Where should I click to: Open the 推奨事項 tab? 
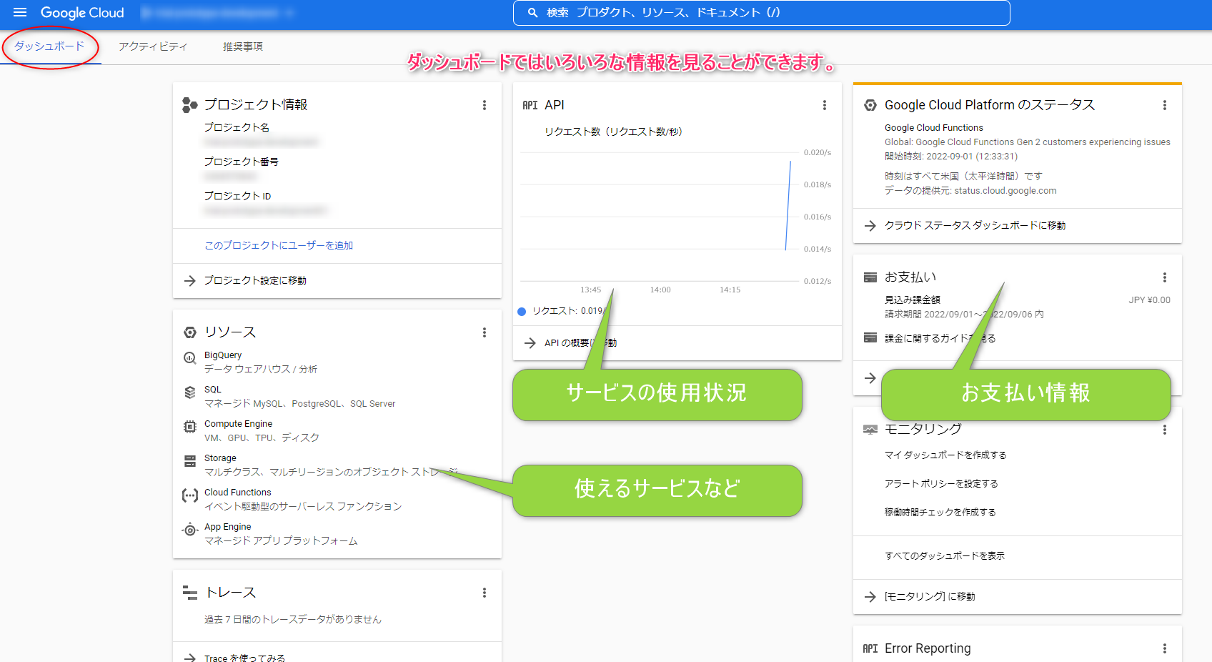pyautogui.click(x=242, y=46)
